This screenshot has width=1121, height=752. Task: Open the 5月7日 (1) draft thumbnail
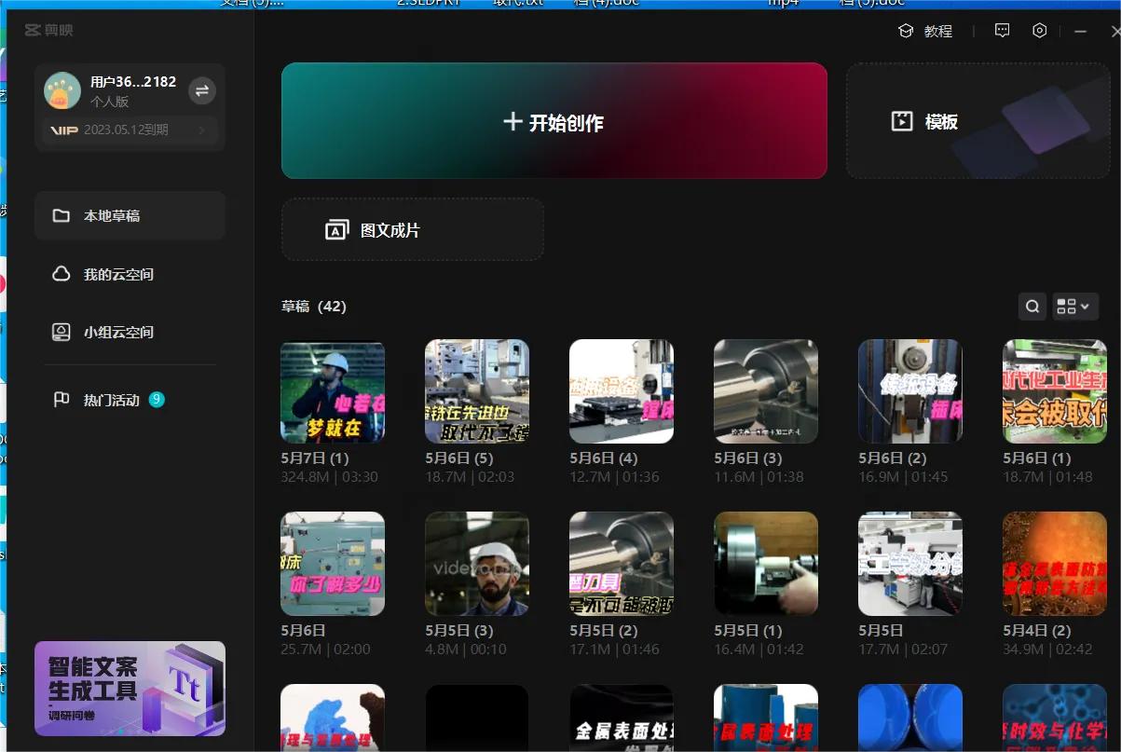333,391
